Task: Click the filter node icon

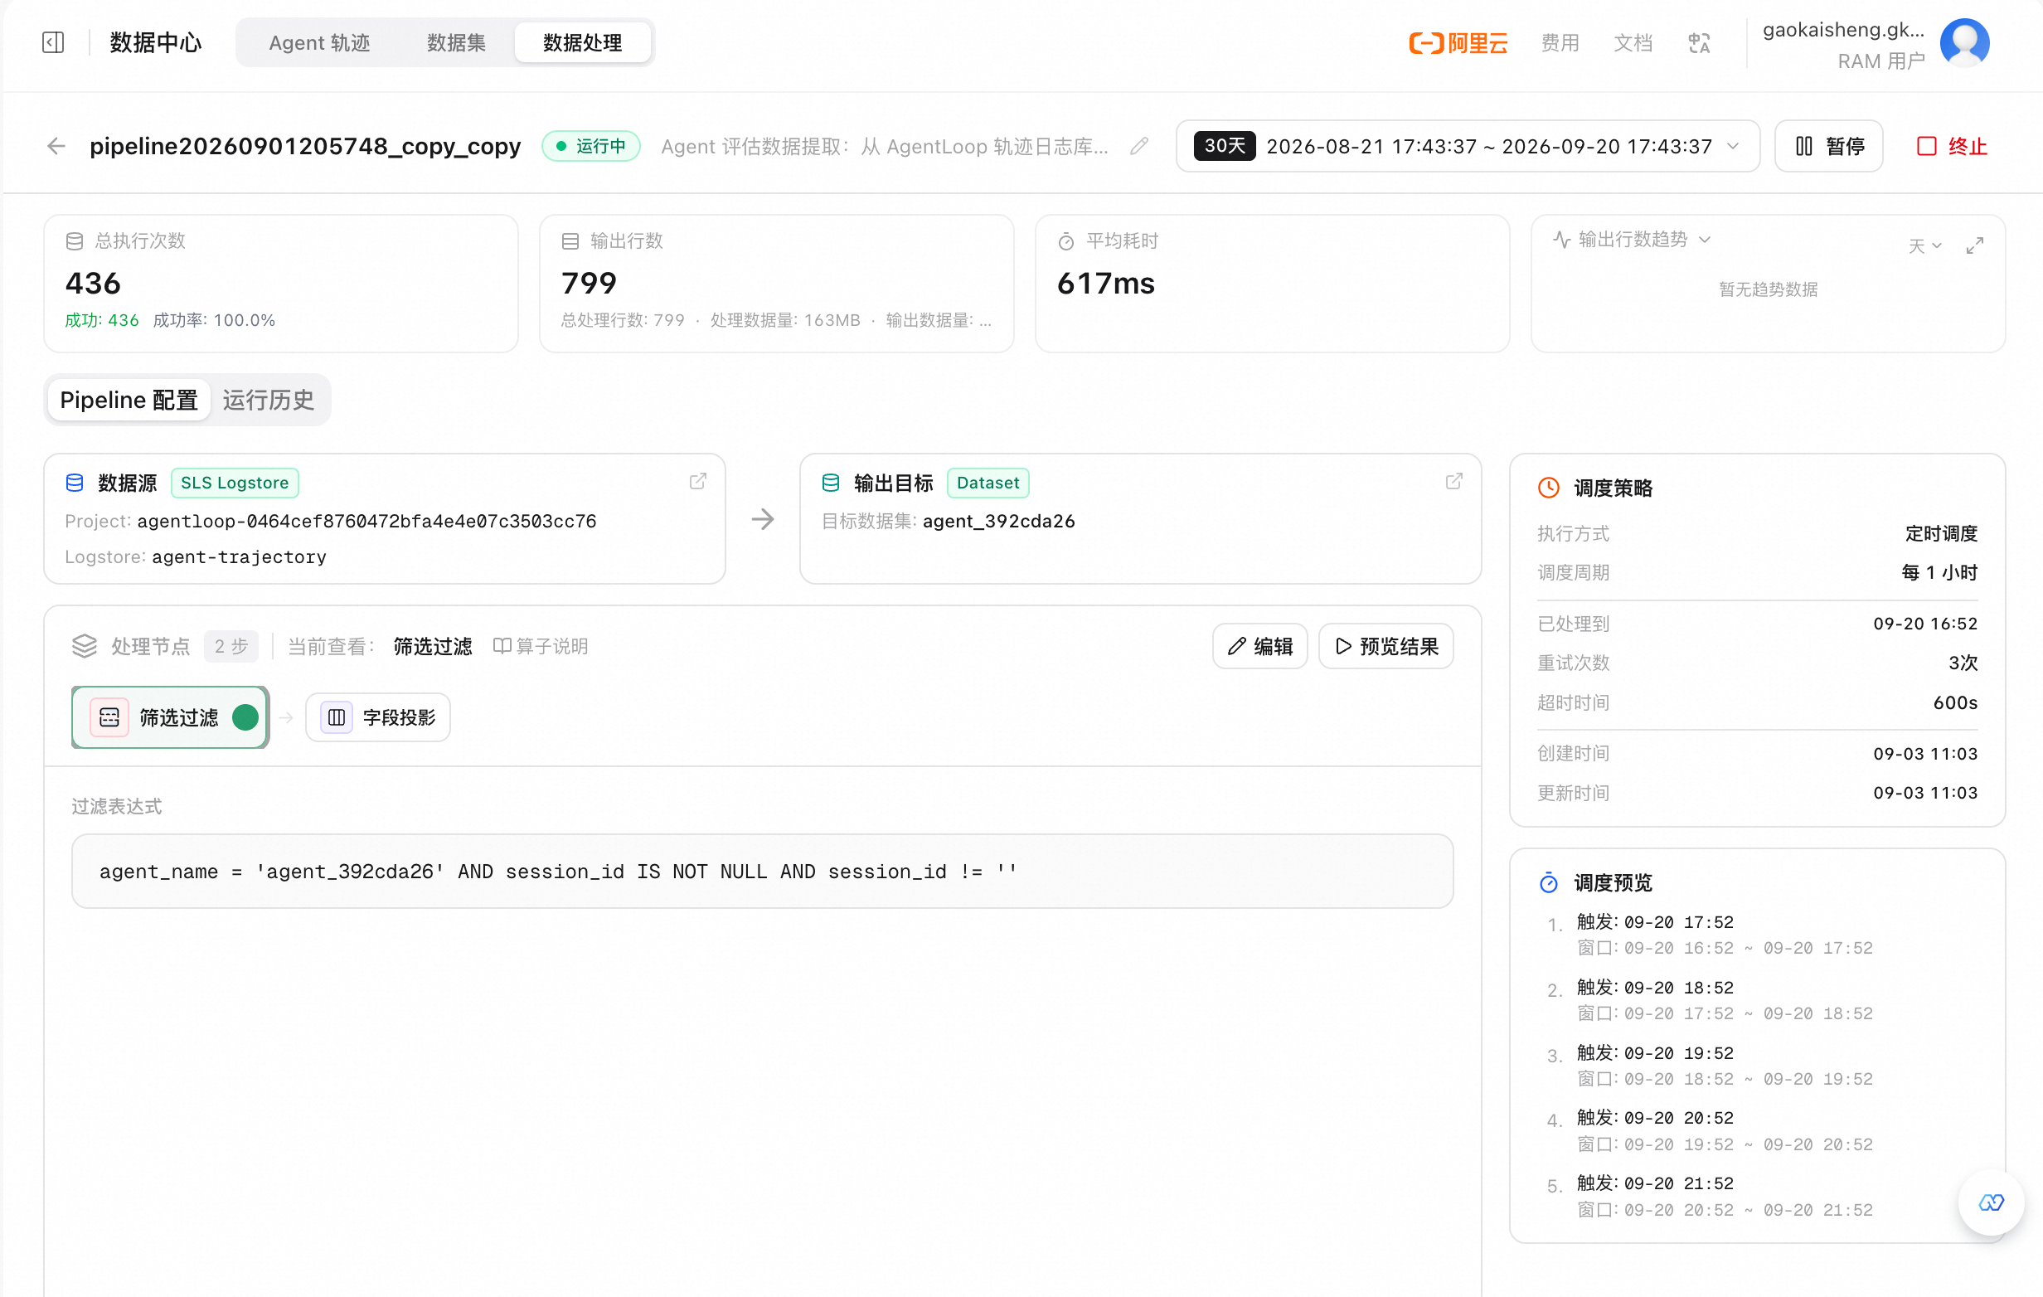Action: tap(109, 717)
